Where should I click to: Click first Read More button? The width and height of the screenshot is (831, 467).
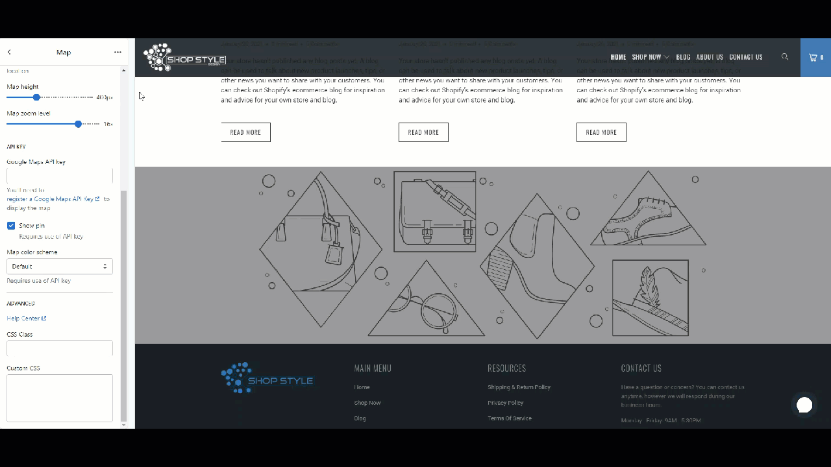[x=245, y=132]
